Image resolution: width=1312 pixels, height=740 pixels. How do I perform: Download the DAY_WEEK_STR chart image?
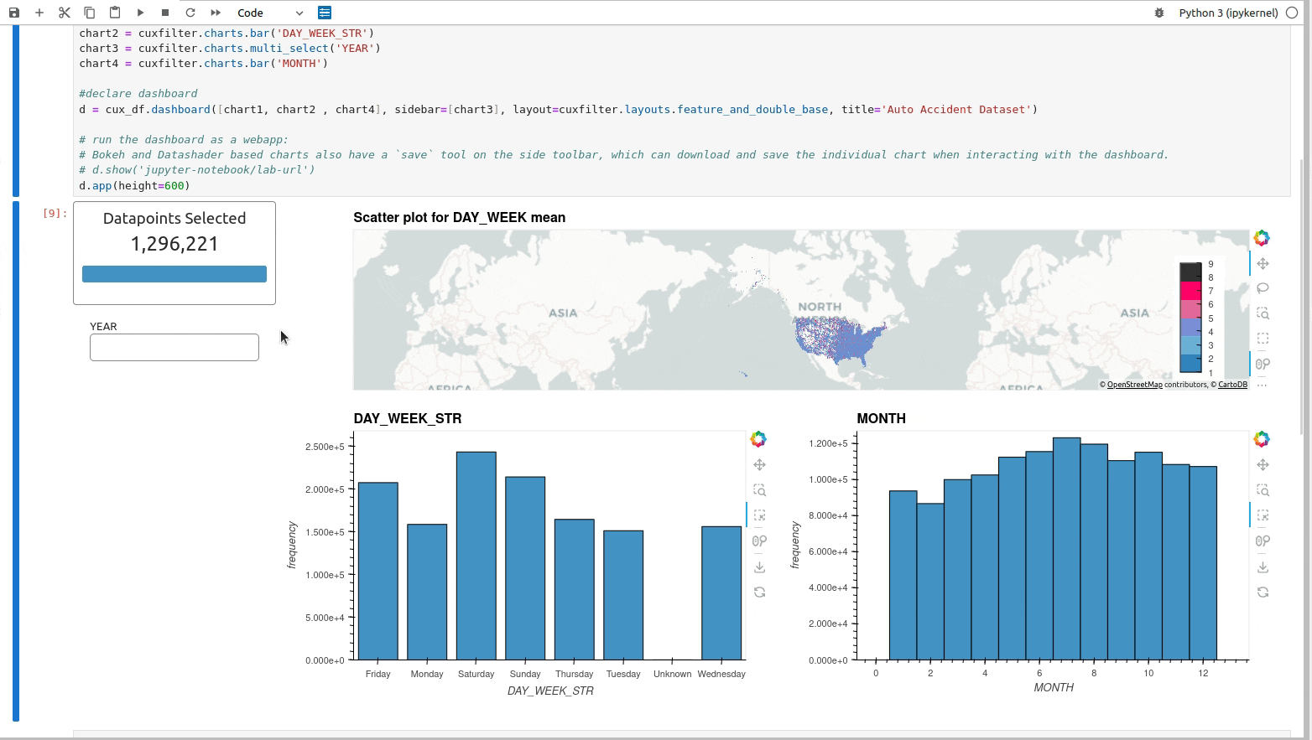coord(759,566)
